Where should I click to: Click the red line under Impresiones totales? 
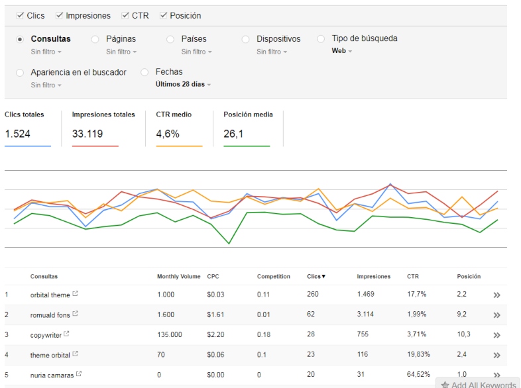[95, 146]
